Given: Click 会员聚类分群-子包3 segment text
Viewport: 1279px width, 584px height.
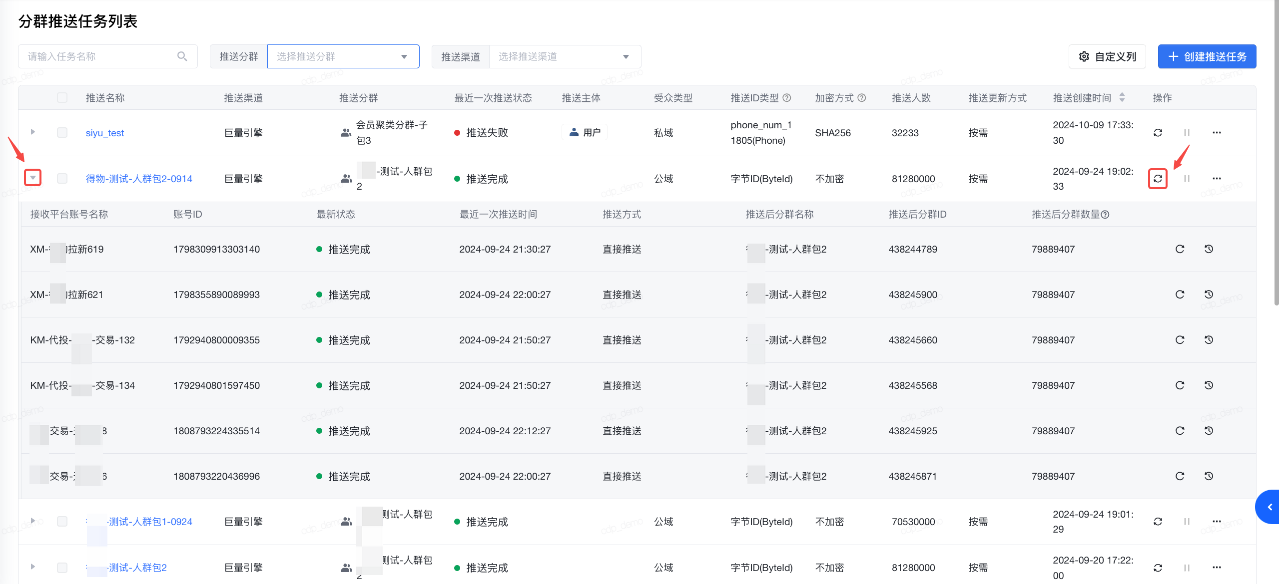Looking at the screenshot, I should (392, 133).
